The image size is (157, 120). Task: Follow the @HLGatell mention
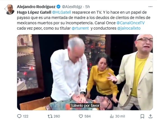pos(62,12)
